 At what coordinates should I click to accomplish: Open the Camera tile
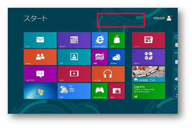click(116, 91)
